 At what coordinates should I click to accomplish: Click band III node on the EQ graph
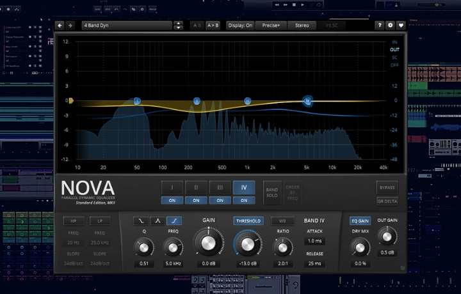248,101
